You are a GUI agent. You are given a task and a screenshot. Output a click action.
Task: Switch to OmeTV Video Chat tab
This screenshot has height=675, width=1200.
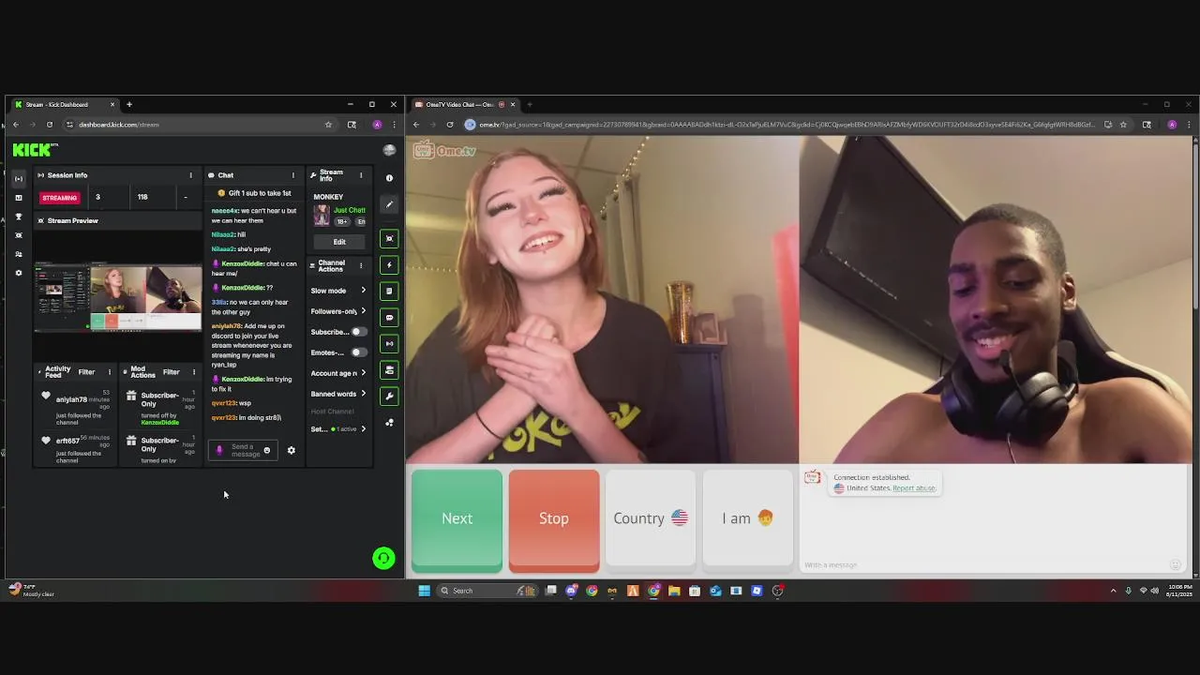[x=464, y=104]
